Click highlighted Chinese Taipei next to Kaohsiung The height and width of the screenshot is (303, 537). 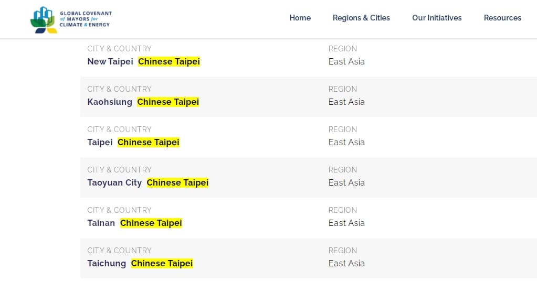point(168,102)
